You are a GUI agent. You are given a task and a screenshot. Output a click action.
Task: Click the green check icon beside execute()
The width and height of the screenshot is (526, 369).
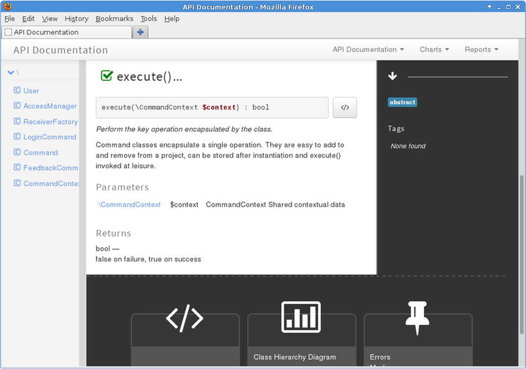coord(106,76)
